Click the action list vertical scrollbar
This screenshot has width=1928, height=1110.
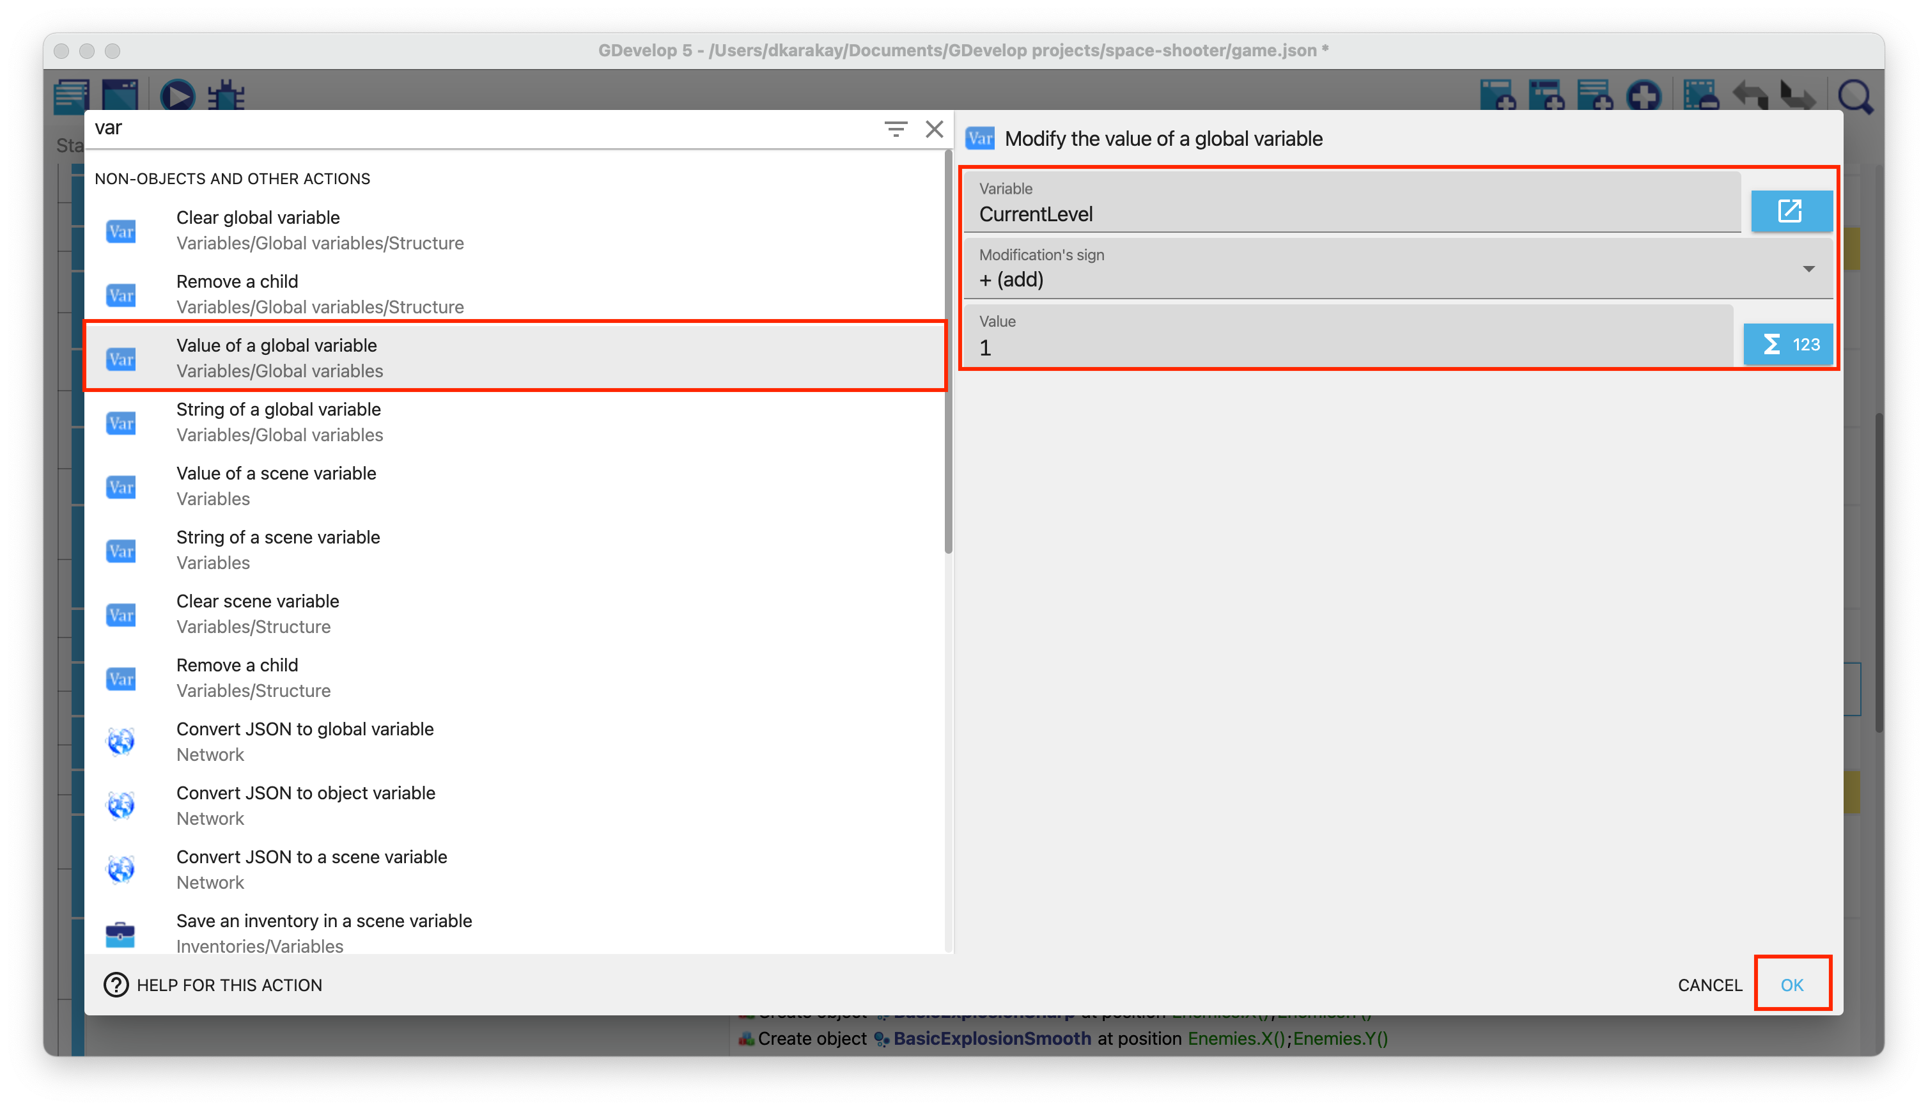948,350
